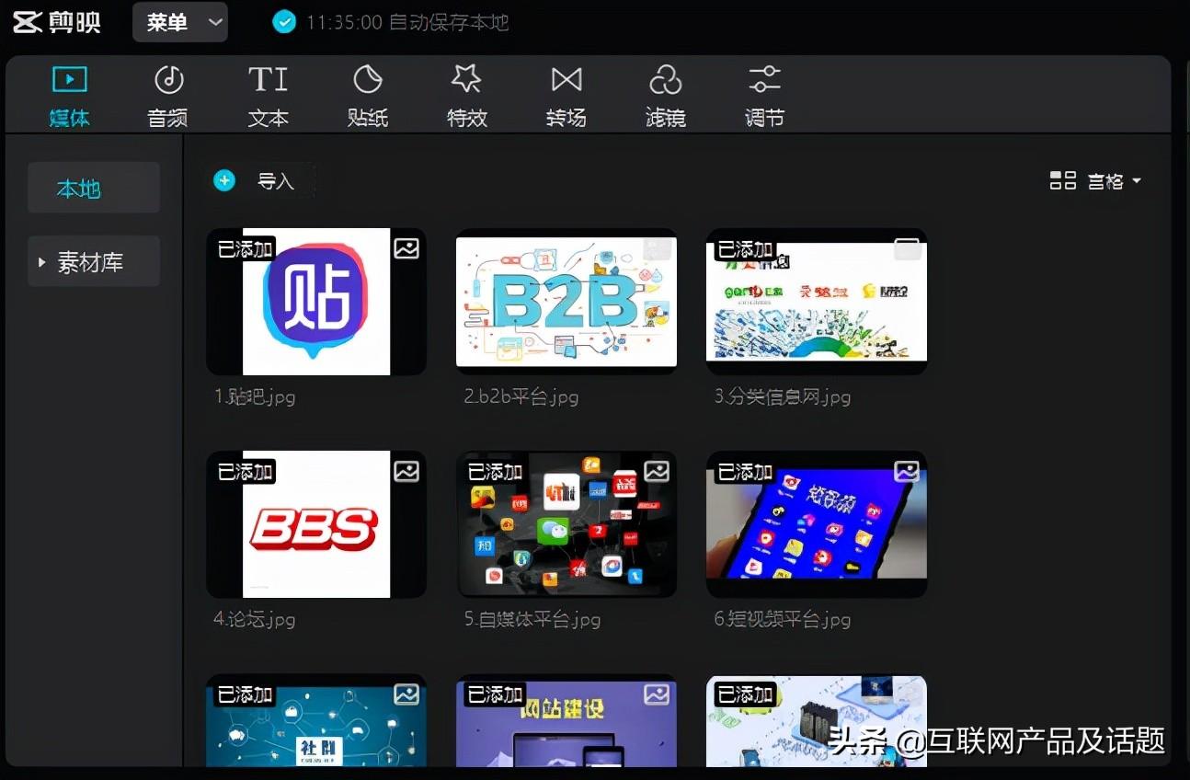Open the 菜单 menu dropdown
The image size is (1190, 780).
[180, 22]
